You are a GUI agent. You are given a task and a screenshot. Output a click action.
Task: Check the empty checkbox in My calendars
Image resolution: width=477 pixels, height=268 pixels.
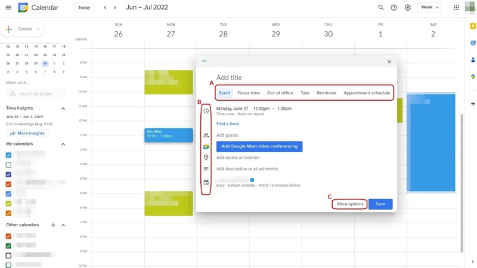click(8, 165)
